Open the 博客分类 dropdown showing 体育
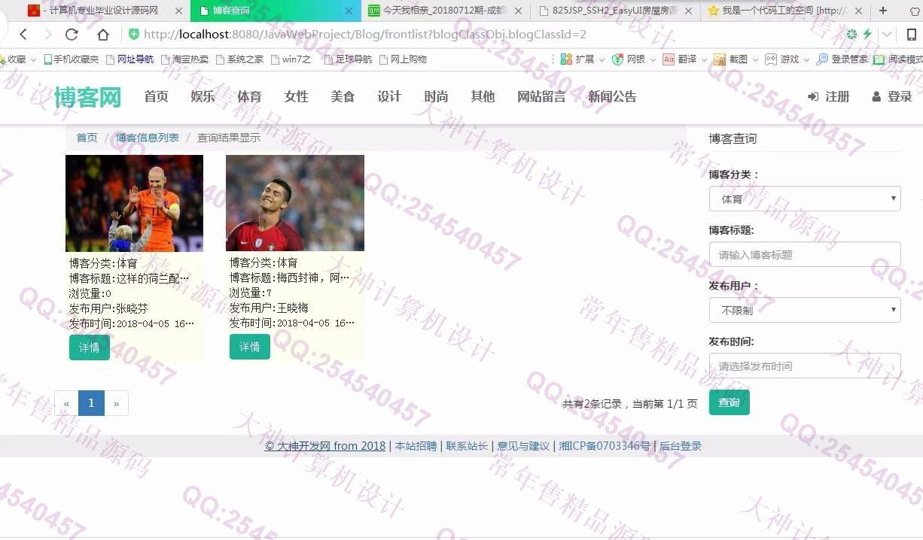This screenshot has height=540, width=923. click(x=805, y=199)
